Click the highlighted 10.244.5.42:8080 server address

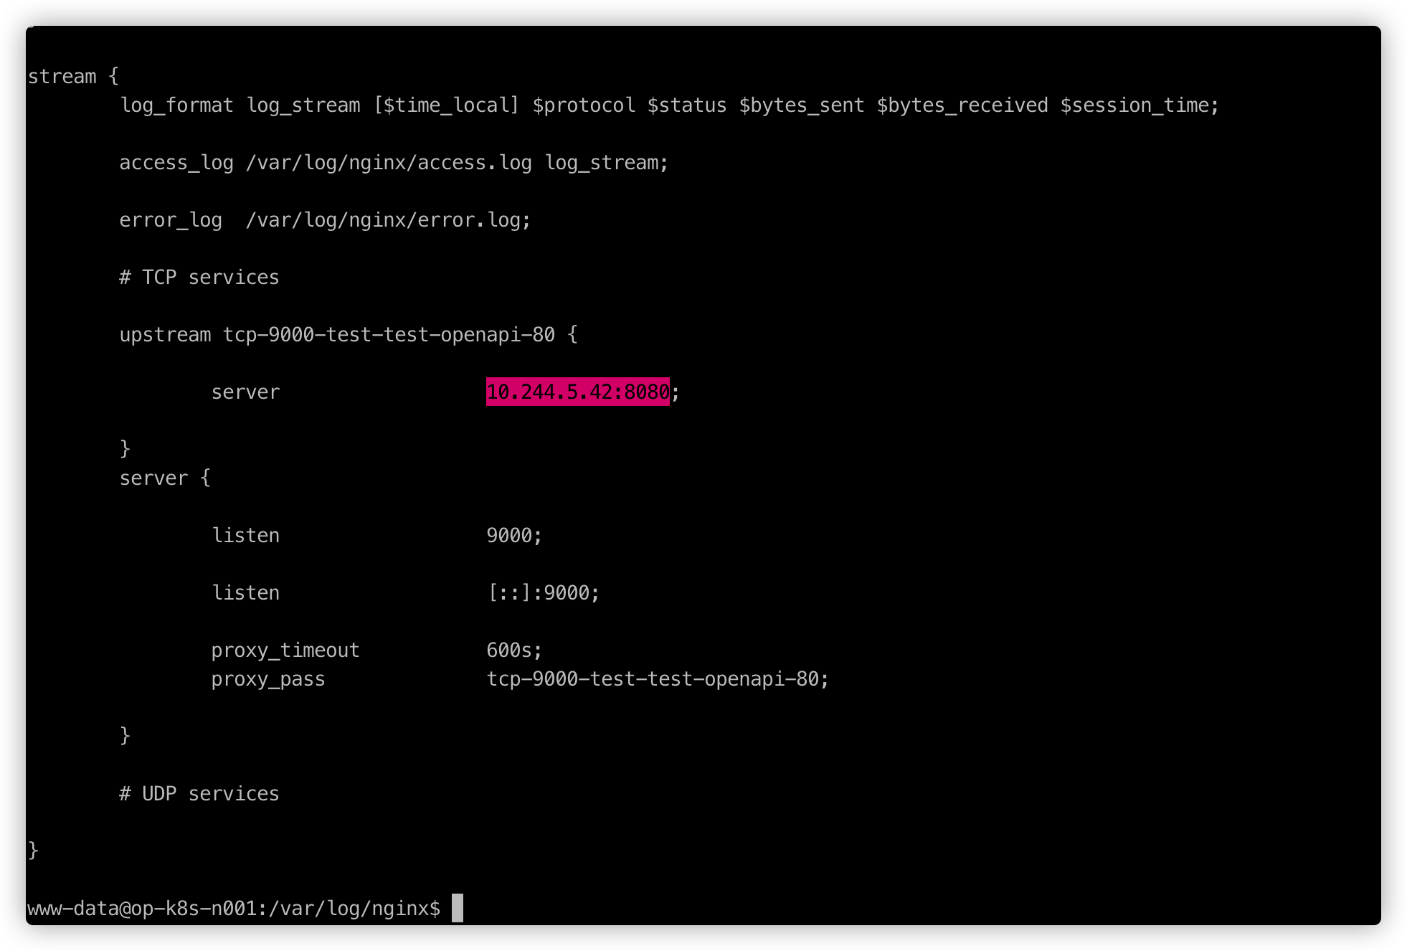click(577, 392)
